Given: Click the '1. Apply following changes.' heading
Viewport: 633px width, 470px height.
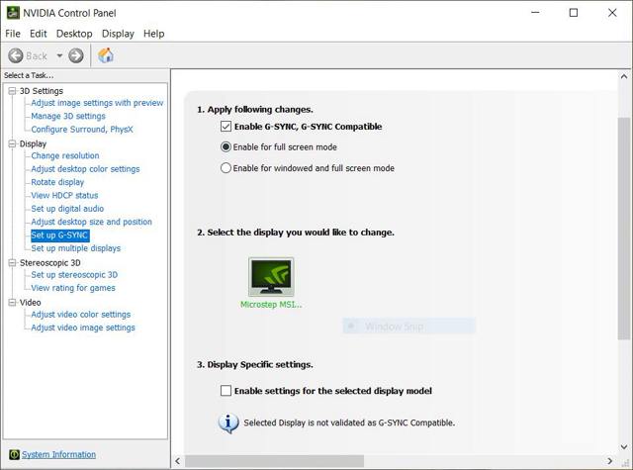Looking at the screenshot, I should coord(255,110).
